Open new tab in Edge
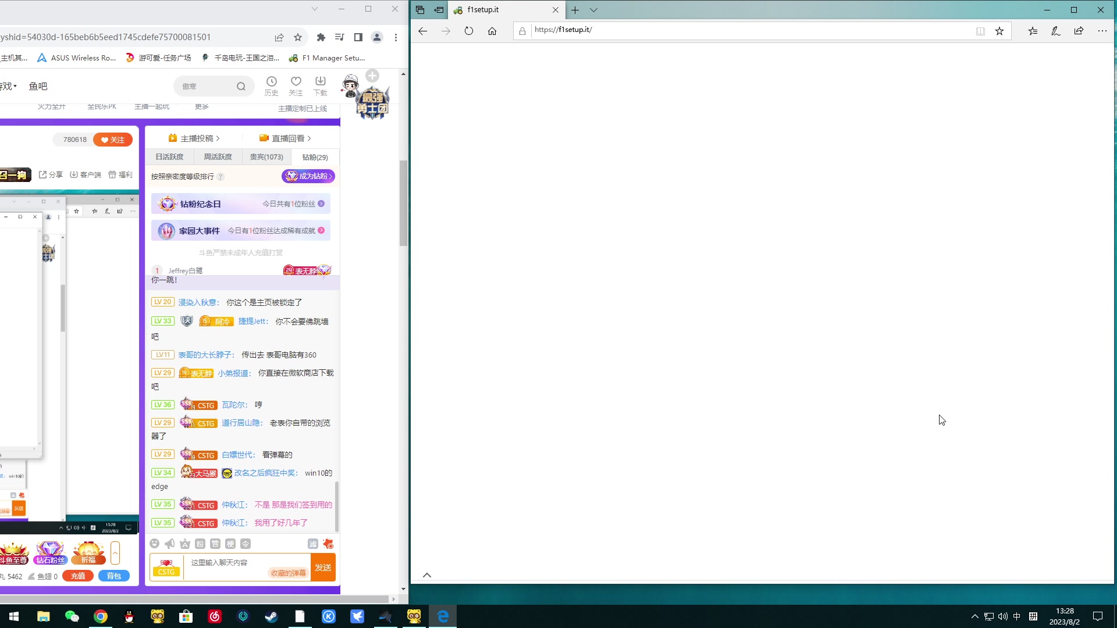 [575, 10]
